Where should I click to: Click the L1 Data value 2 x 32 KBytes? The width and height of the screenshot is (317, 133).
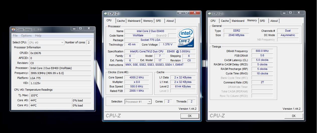tap(183, 77)
